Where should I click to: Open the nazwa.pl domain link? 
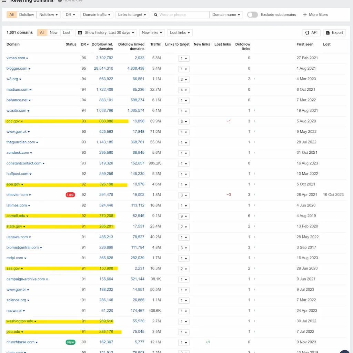coord(14,311)
